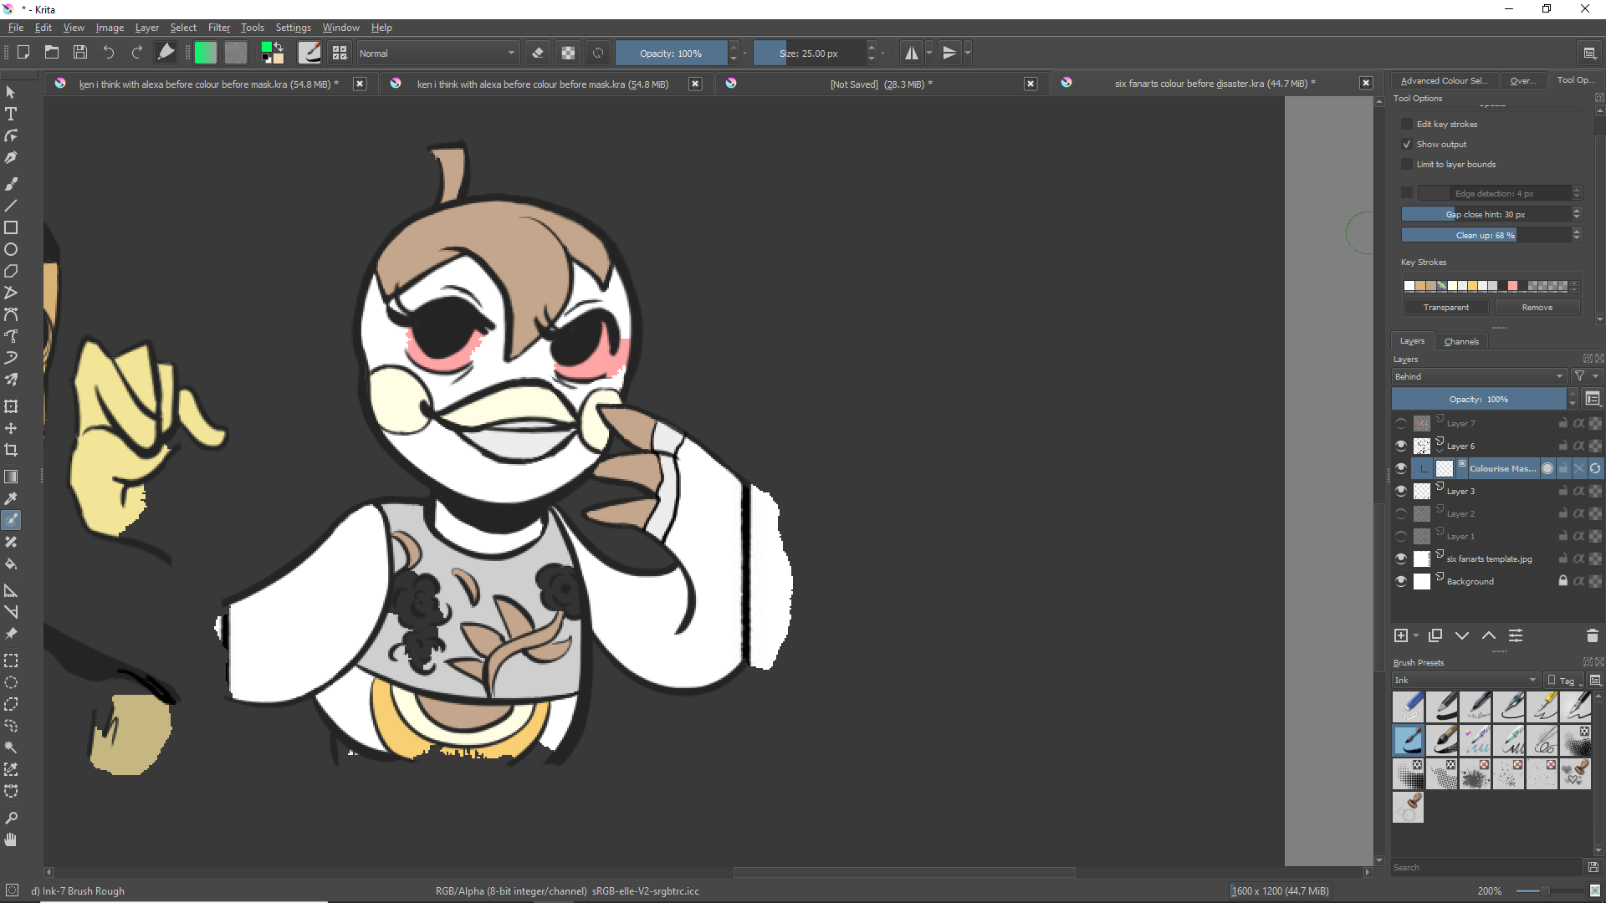Enable Edit key strokes checkbox

coord(1407,124)
